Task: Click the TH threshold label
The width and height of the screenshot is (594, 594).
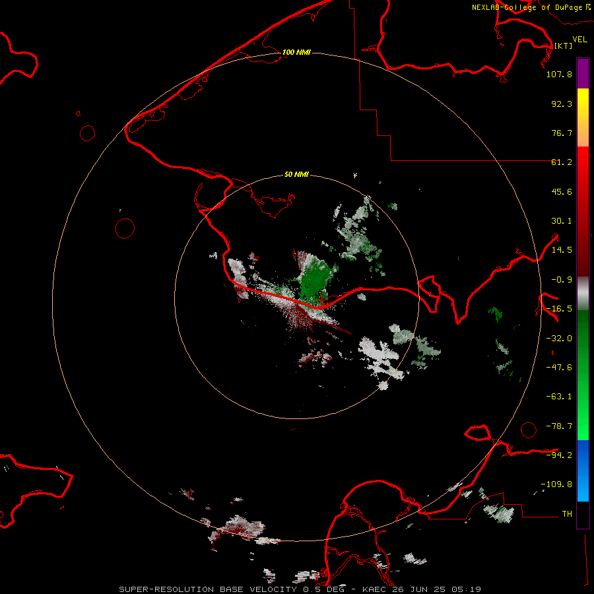Action: [x=567, y=514]
